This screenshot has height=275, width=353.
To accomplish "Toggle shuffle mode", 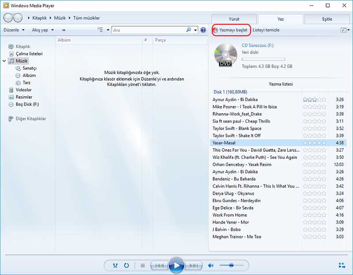I will tap(116, 265).
